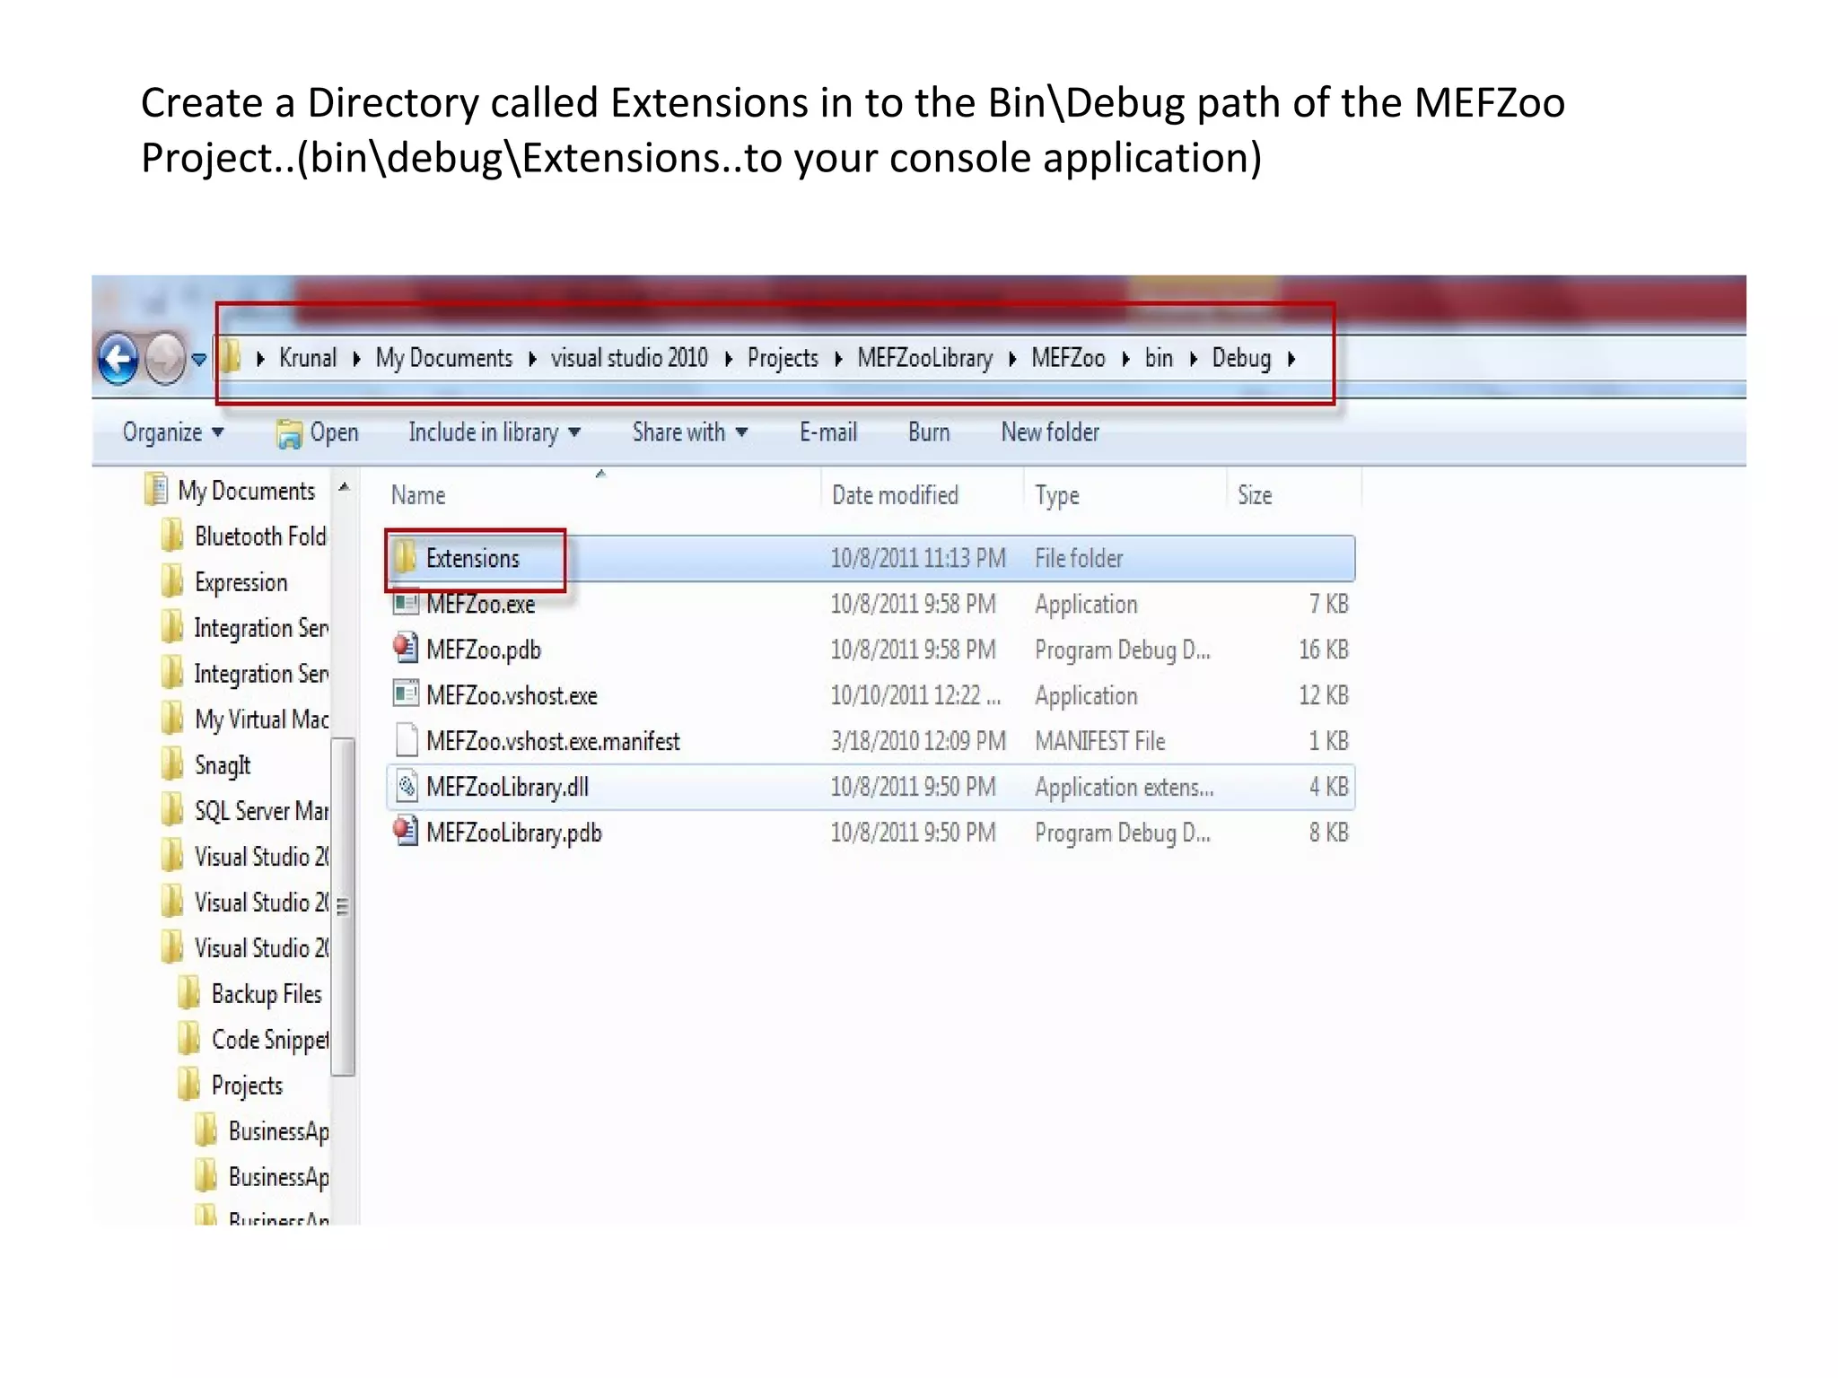Open the Organize dropdown menu
Screen dimensions: 1838x1378
[x=172, y=432]
